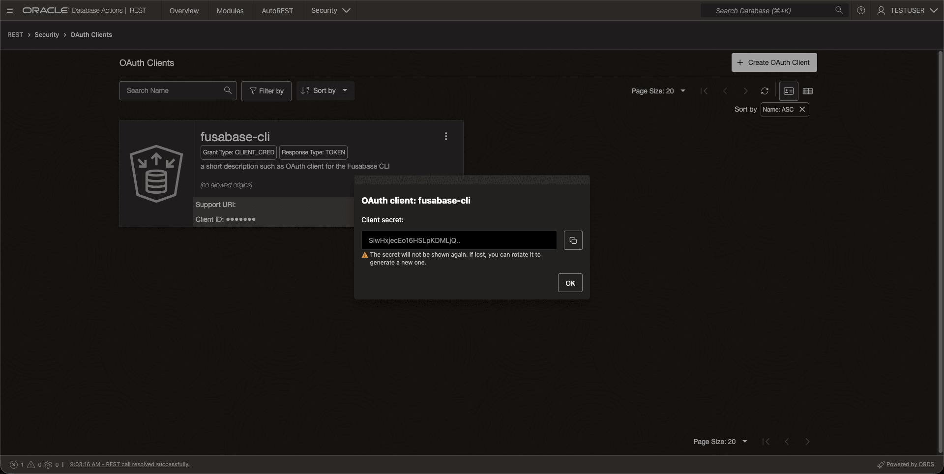Change top Page Size dropdown
The image size is (944, 474).
[x=658, y=91]
